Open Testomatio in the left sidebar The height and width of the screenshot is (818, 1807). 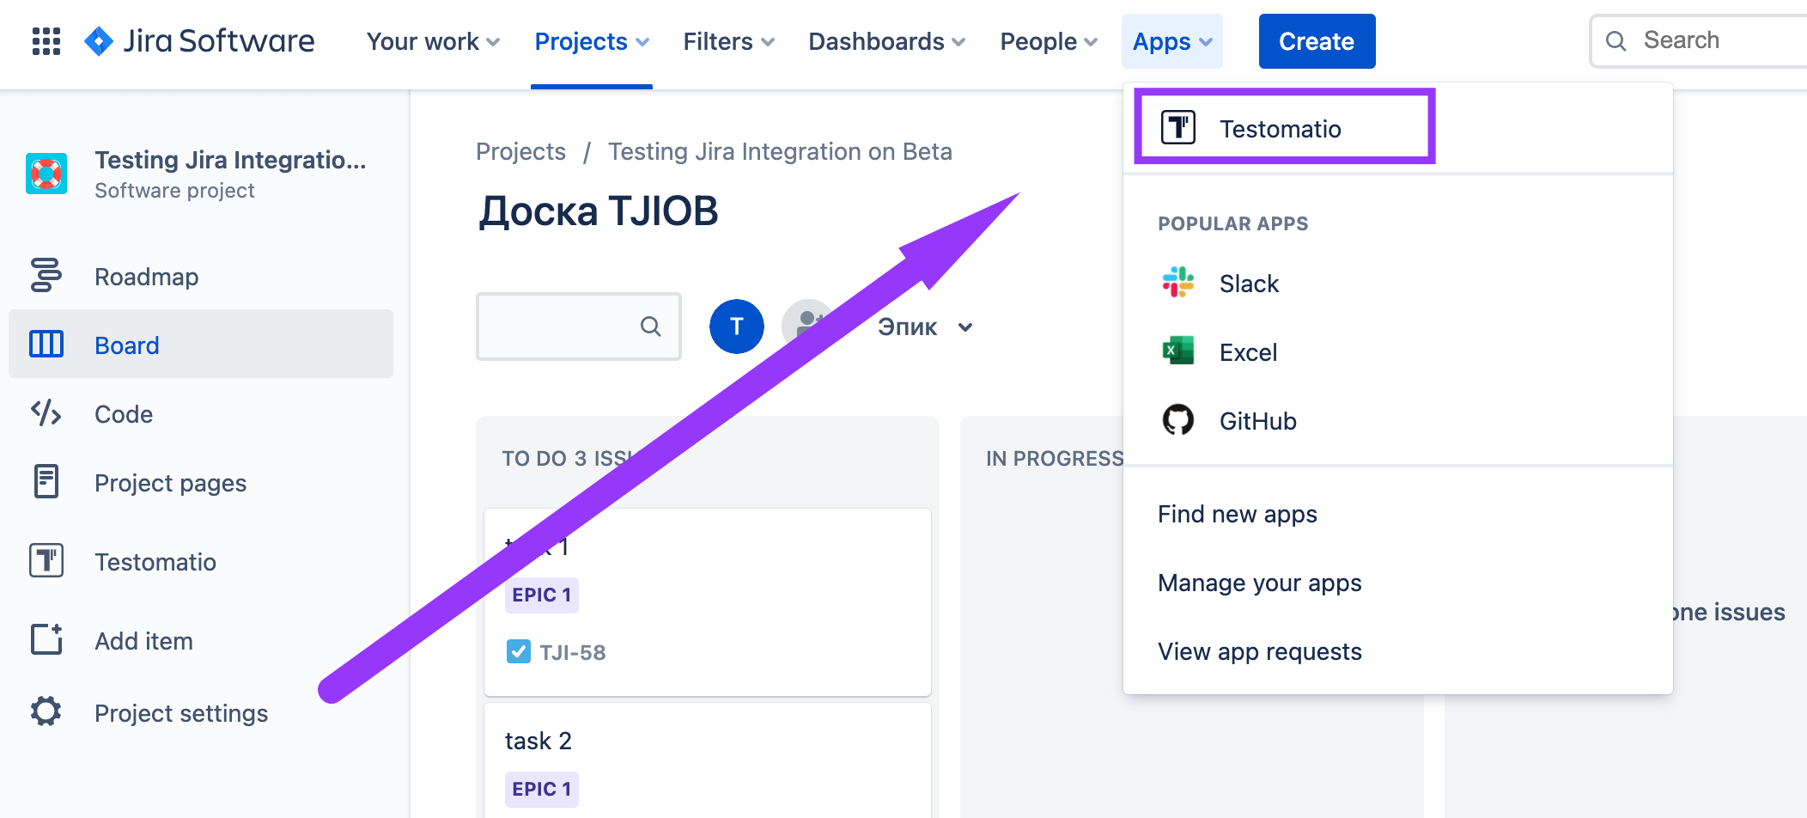[155, 562]
